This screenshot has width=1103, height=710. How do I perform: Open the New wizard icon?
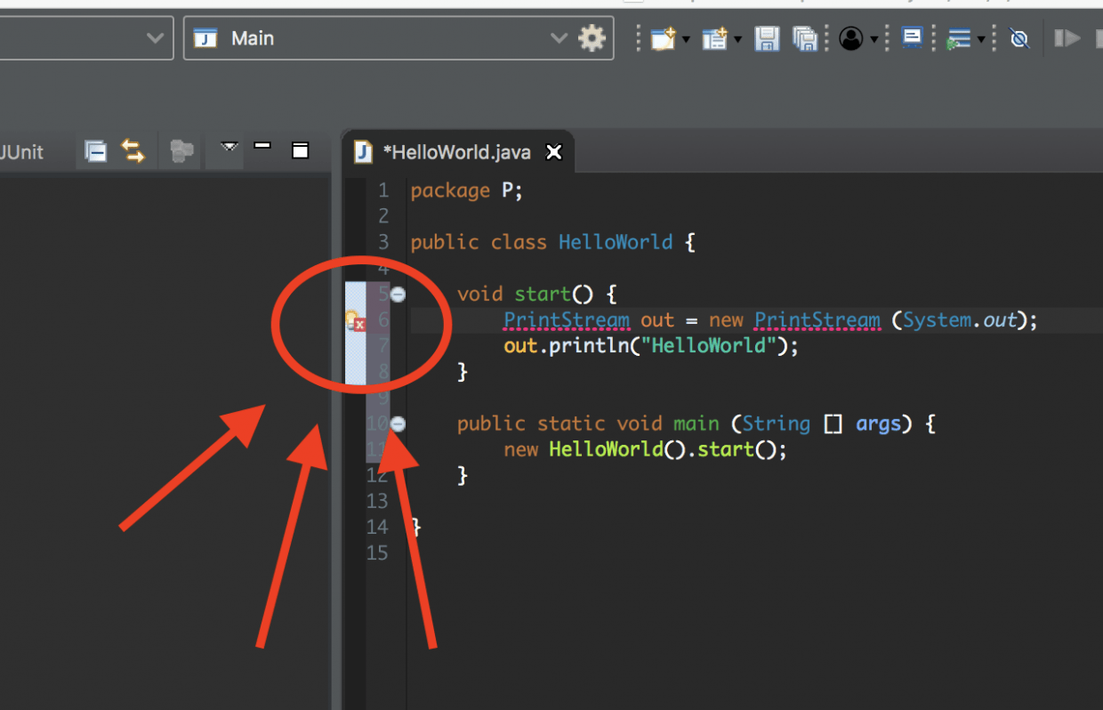pos(662,38)
